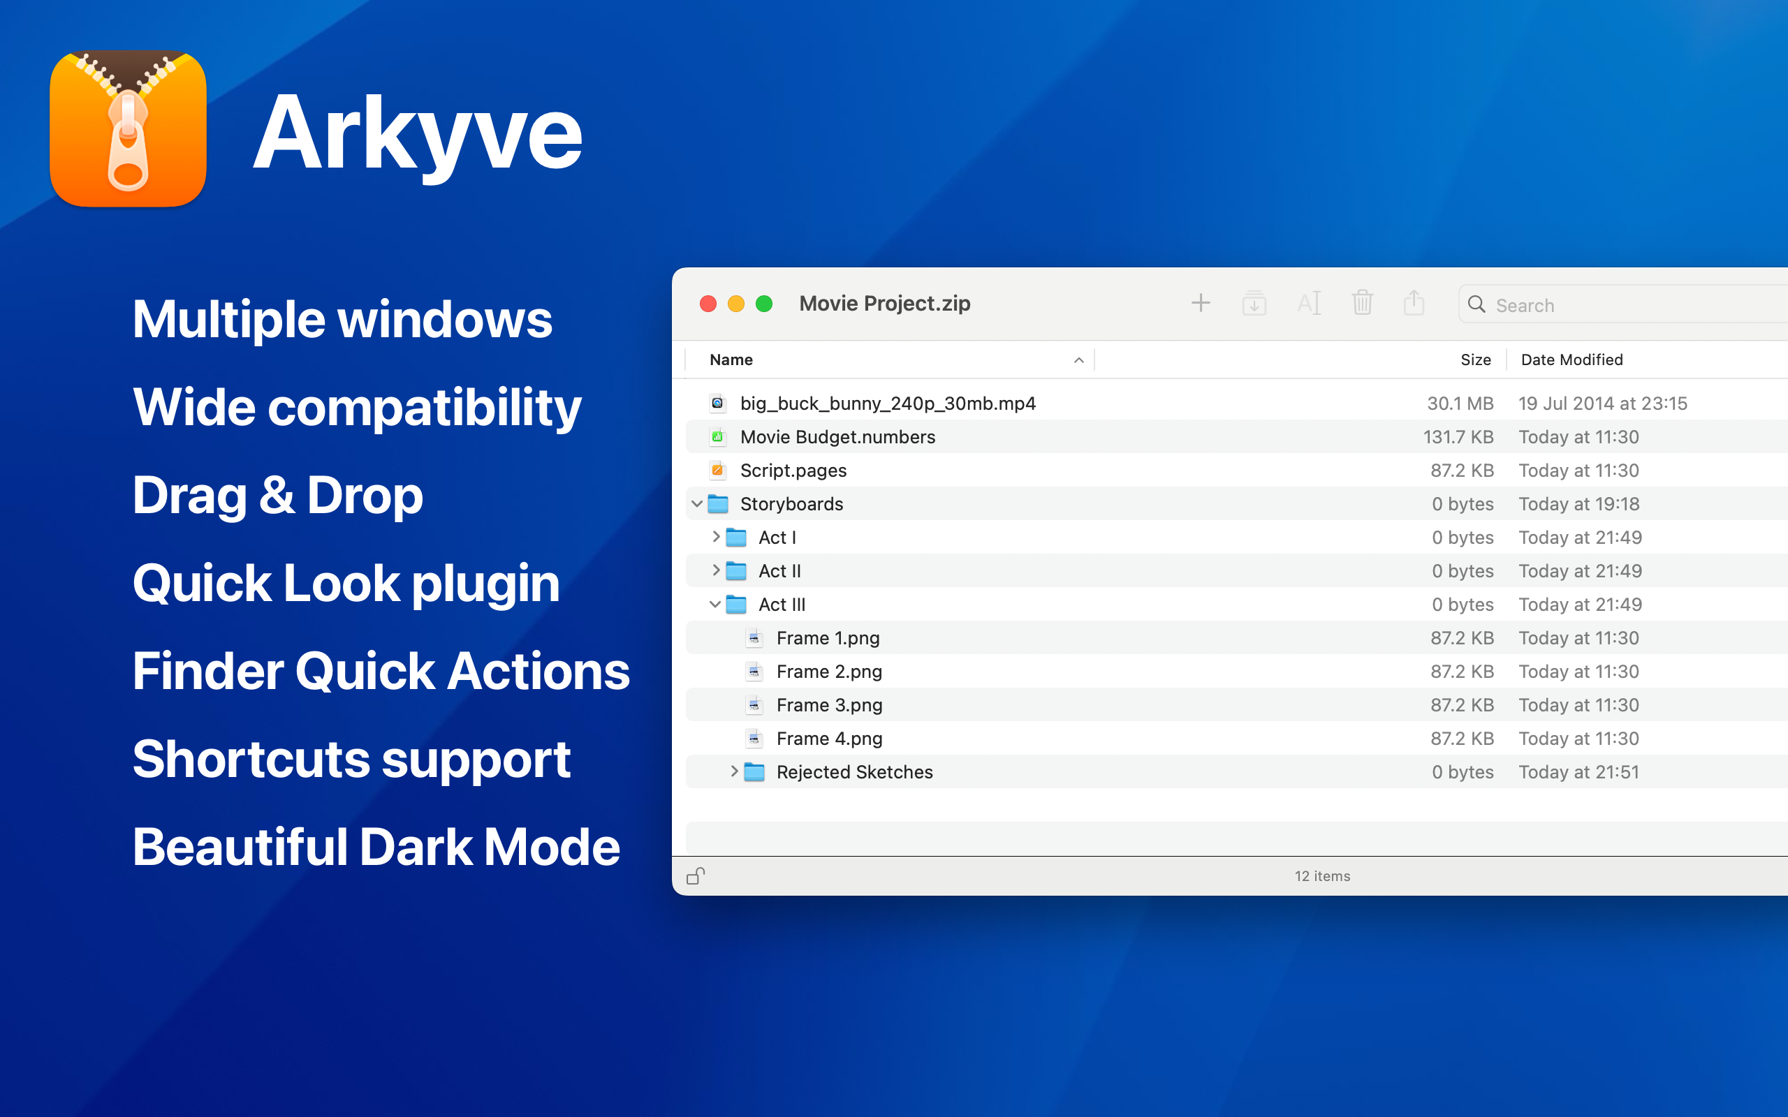This screenshot has height=1117, width=1788.
Task: Click the Trash delete toolbar icon
Action: [1363, 302]
